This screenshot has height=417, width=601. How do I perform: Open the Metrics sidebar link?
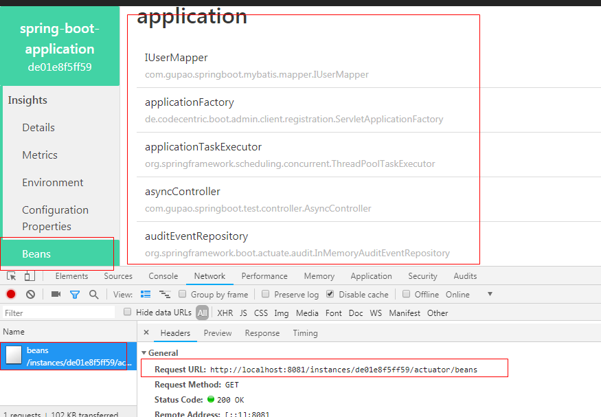pos(40,155)
